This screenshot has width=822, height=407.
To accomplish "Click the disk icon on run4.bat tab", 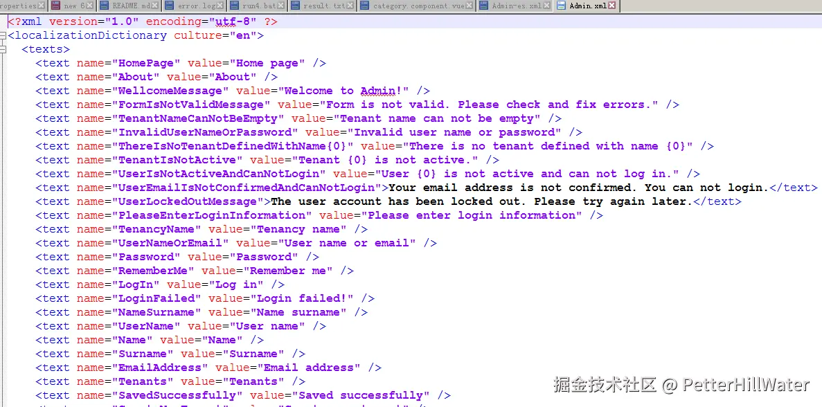I will (235, 6).
